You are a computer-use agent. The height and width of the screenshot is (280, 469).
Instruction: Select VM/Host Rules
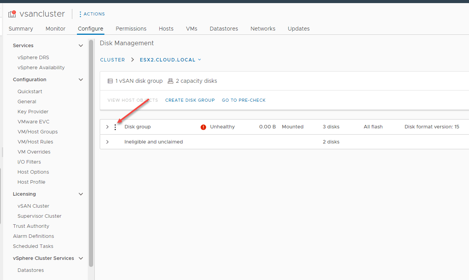click(x=35, y=142)
